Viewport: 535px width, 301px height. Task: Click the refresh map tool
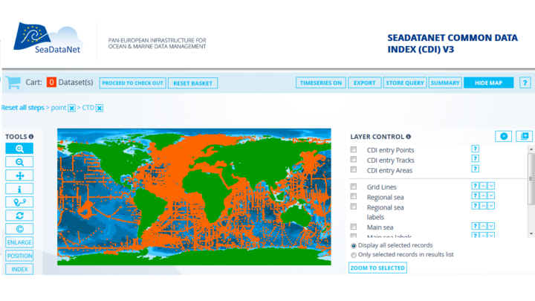pyautogui.click(x=19, y=216)
